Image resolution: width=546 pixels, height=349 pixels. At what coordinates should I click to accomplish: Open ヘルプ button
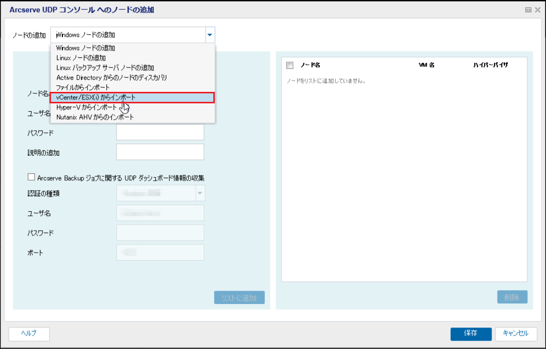pyautogui.click(x=29, y=334)
